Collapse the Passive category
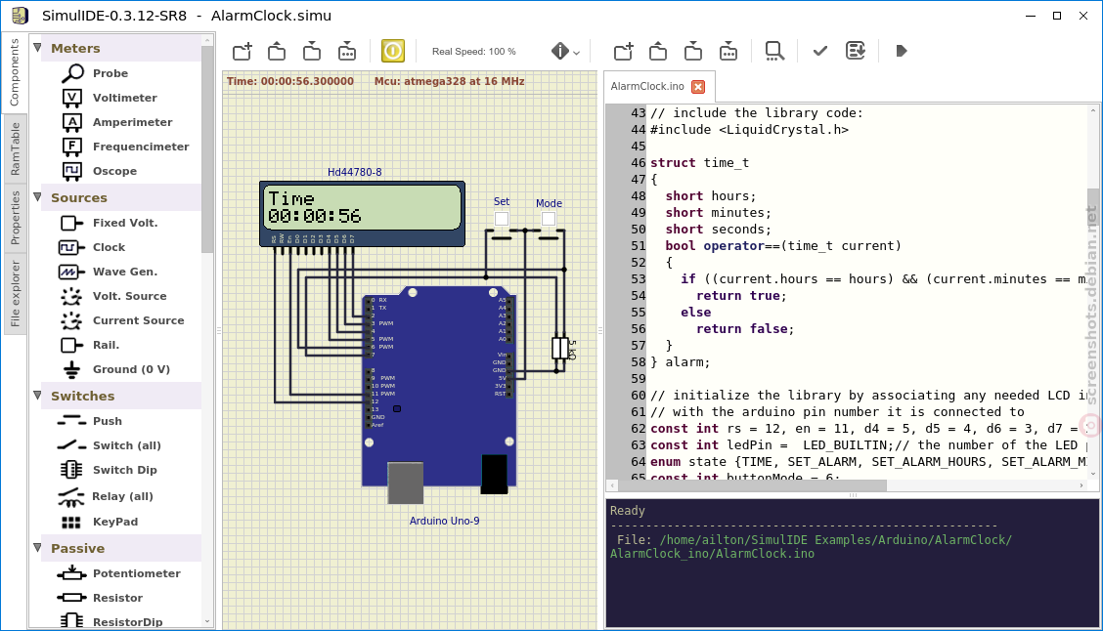This screenshot has width=1103, height=631. pyautogui.click(x=37, y=547)
